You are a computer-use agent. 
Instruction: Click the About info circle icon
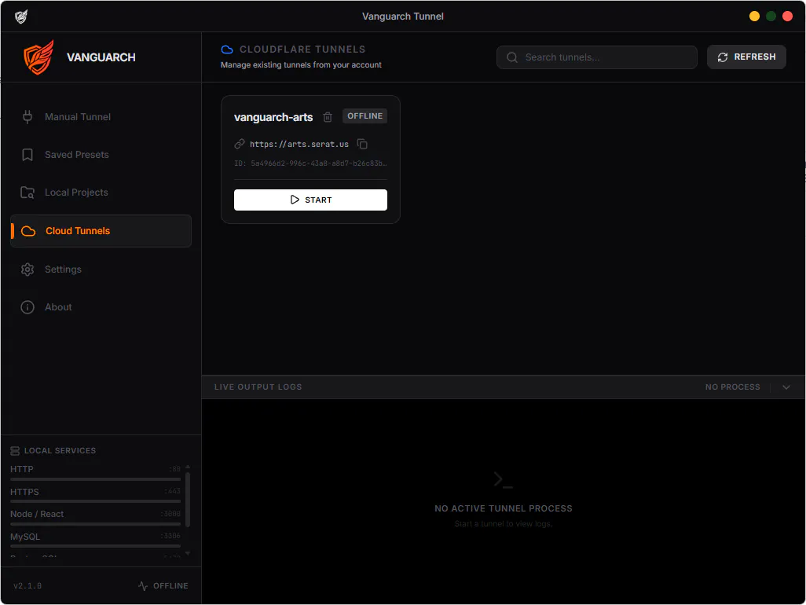[27, 307]
